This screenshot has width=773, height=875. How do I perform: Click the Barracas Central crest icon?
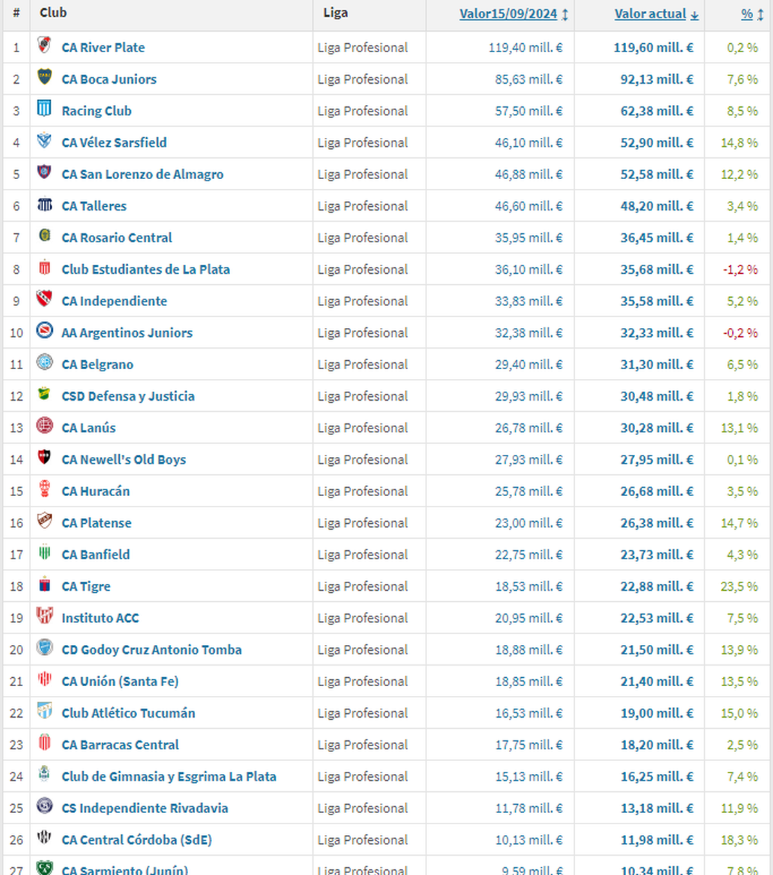coord(44,742)
